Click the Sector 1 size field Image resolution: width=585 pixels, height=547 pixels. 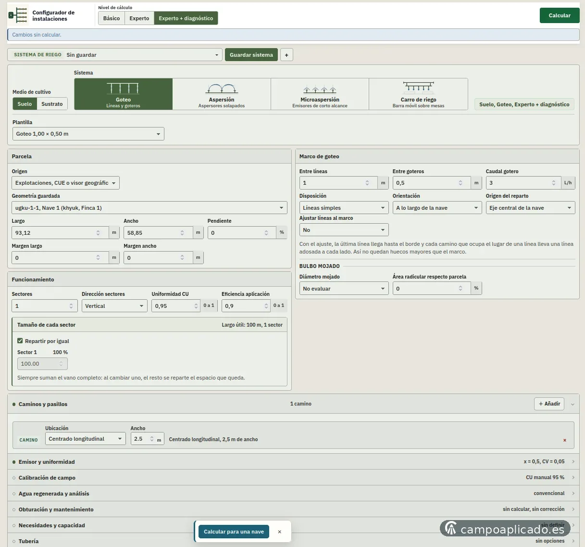click(42, 364)
